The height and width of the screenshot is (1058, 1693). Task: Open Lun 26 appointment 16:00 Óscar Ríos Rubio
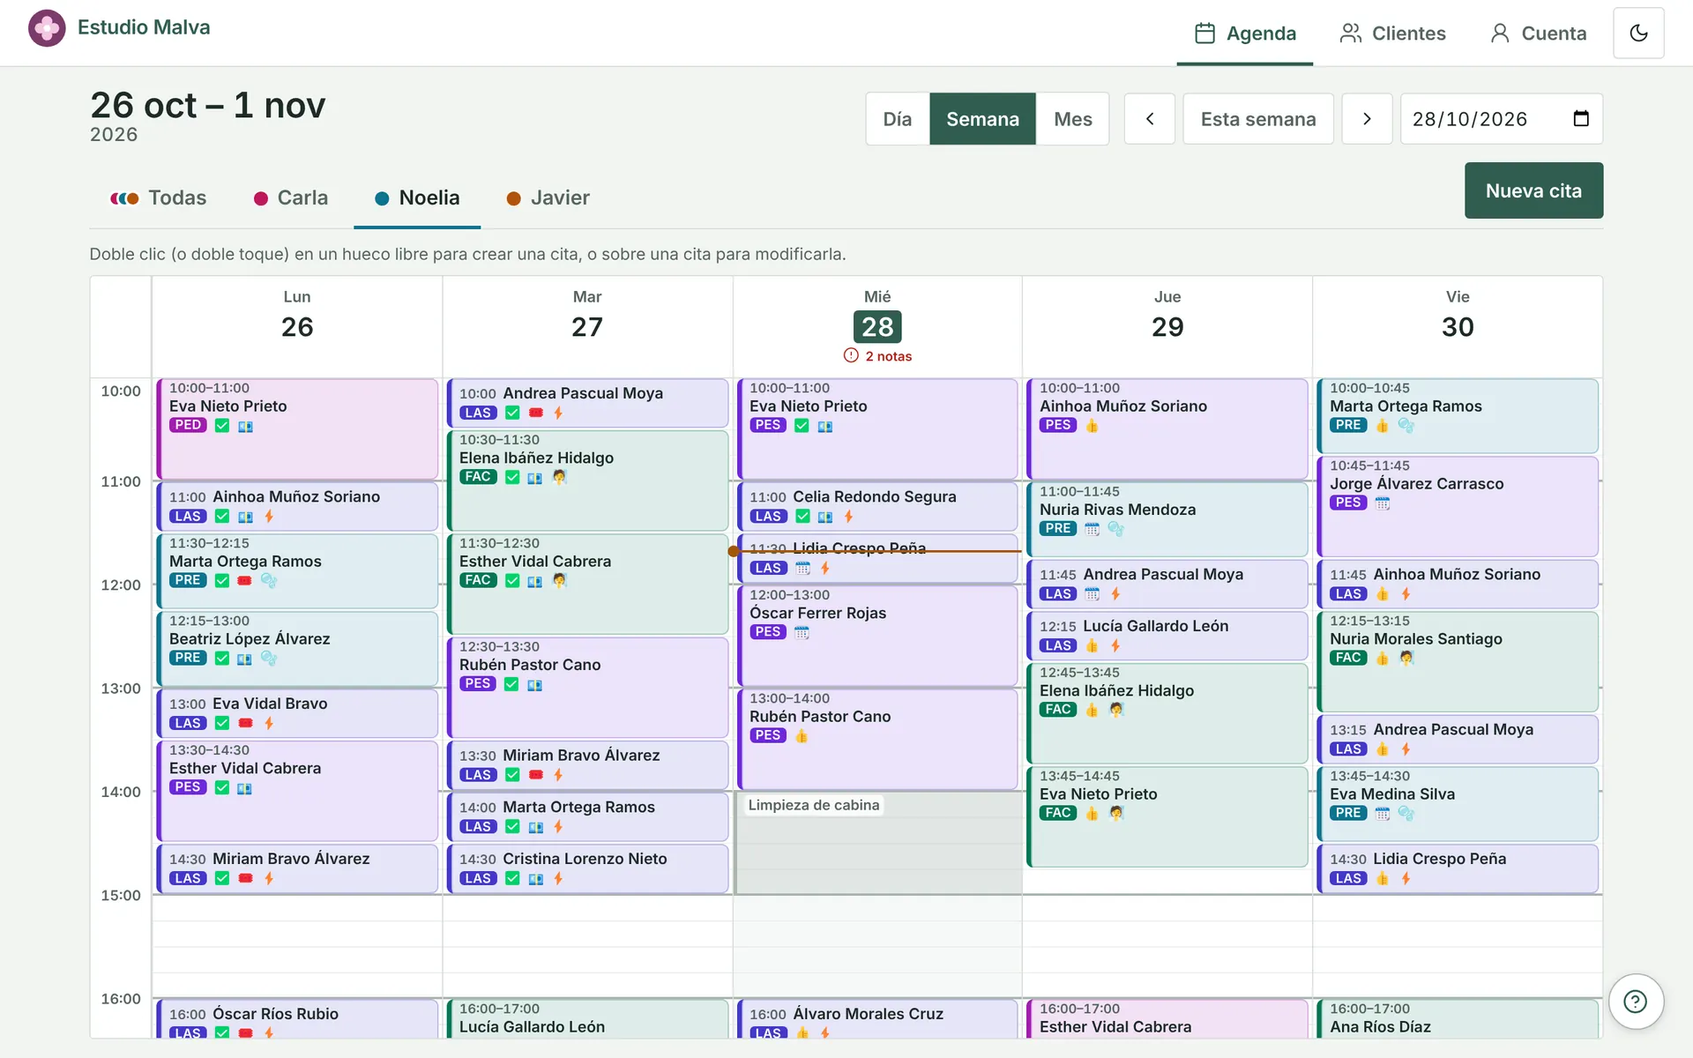point(297,1018)
